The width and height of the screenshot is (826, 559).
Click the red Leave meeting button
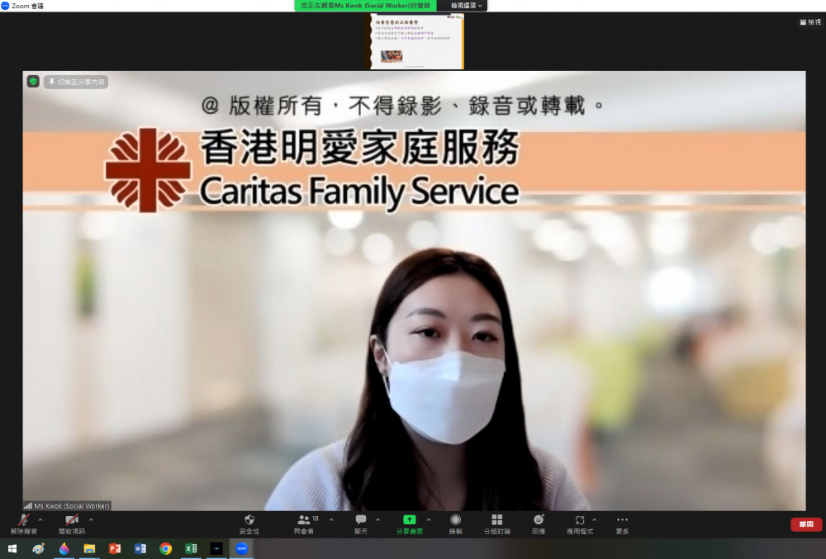click(x=806, y=524)
